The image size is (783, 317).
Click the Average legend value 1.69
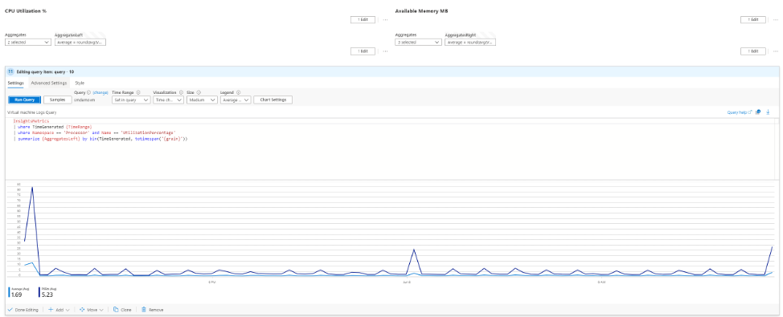[16, 295]
